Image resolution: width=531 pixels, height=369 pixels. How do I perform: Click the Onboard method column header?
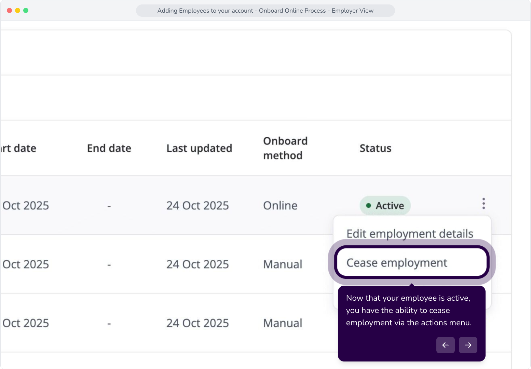(285, 148)
